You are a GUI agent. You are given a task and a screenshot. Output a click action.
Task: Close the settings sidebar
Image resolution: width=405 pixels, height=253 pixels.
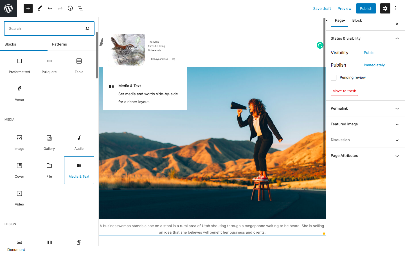(397, 24)
